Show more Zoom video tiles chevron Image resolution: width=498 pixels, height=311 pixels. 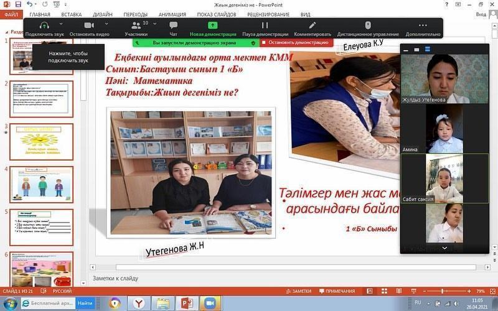click(x=444, y=248)
